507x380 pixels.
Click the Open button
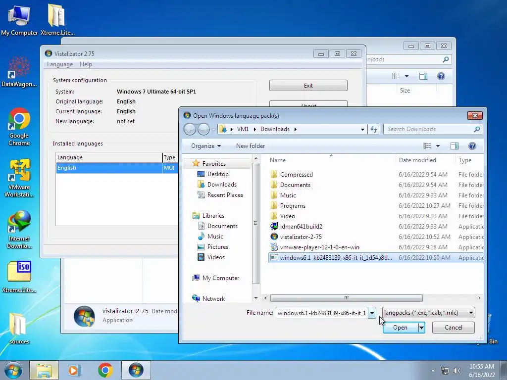coord(400,328)
